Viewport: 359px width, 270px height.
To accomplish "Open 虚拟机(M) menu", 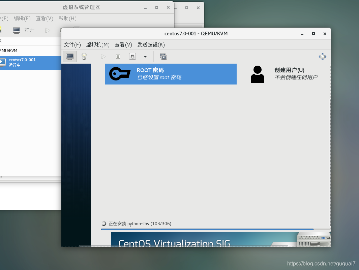I will (x=98, y=44).
